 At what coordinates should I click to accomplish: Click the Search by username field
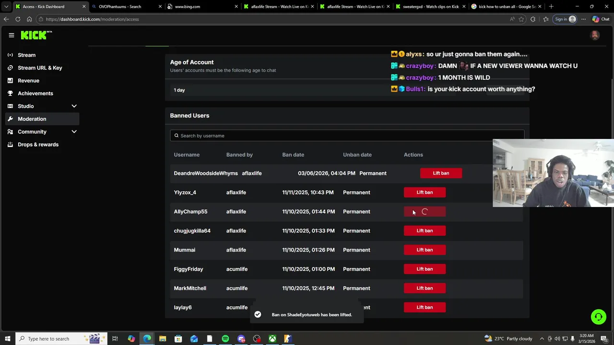click(x=347, y=136)
